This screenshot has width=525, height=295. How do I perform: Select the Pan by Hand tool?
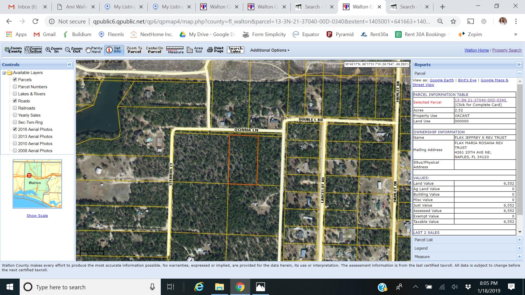94,50
